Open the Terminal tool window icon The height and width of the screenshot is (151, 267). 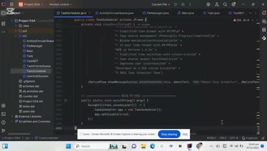tap(4, 114)
